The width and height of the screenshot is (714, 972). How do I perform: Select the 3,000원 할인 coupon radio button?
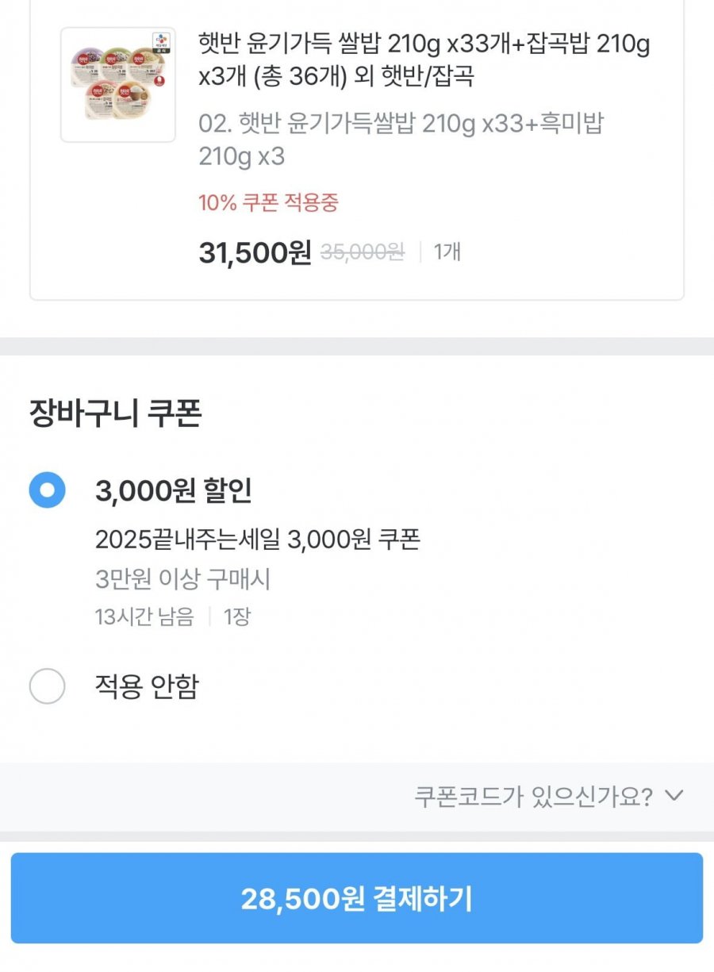coord(47,490)
